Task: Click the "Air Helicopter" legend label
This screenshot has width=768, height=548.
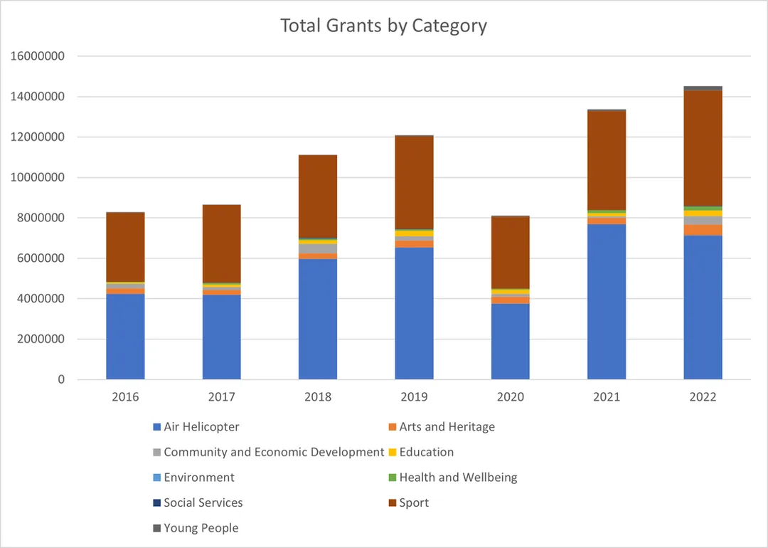Action: point(201,427)
